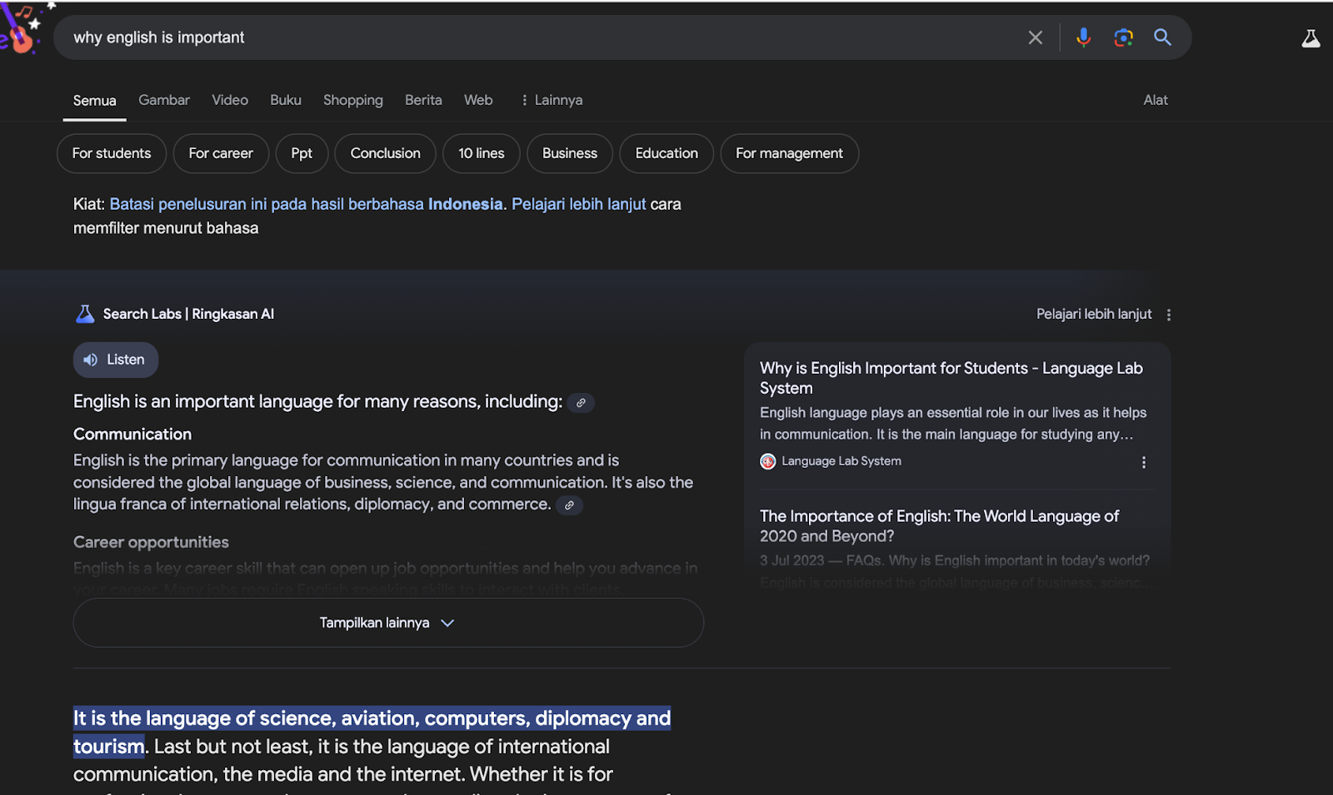This screenshot has width=1333, height=795.
Task: Open the Alat tools menu
Action: tap(1156, 100)
